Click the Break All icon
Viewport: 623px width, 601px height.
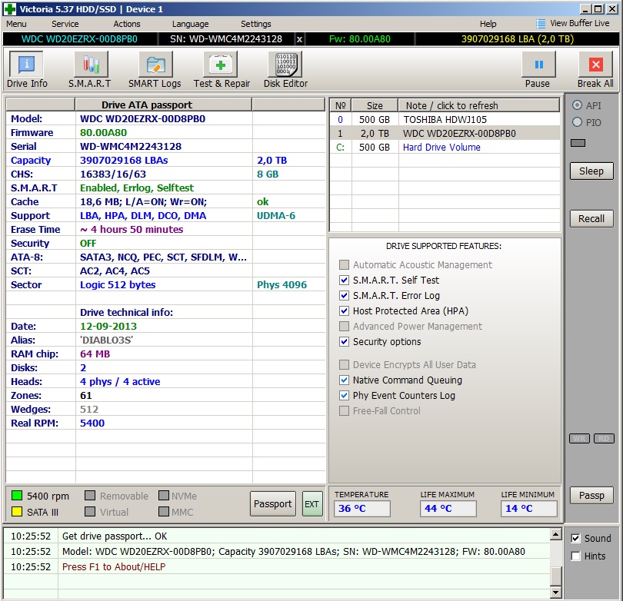pyautogui.click(x=595, y=65)
